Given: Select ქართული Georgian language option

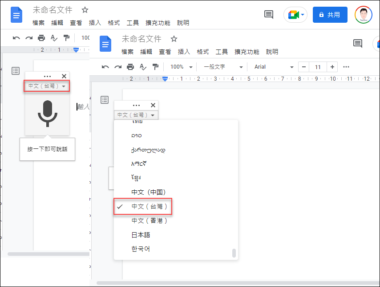Looking at the screenshot, I should pos(176,150).
